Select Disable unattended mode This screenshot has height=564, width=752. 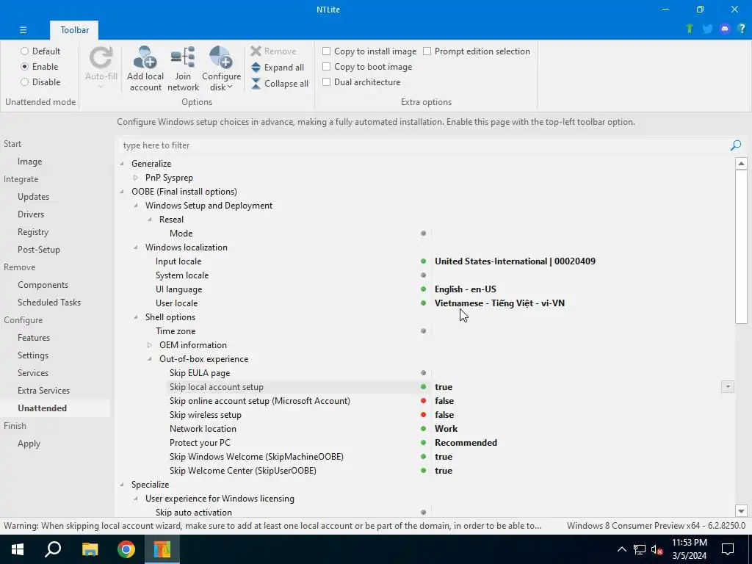(40, 82)
